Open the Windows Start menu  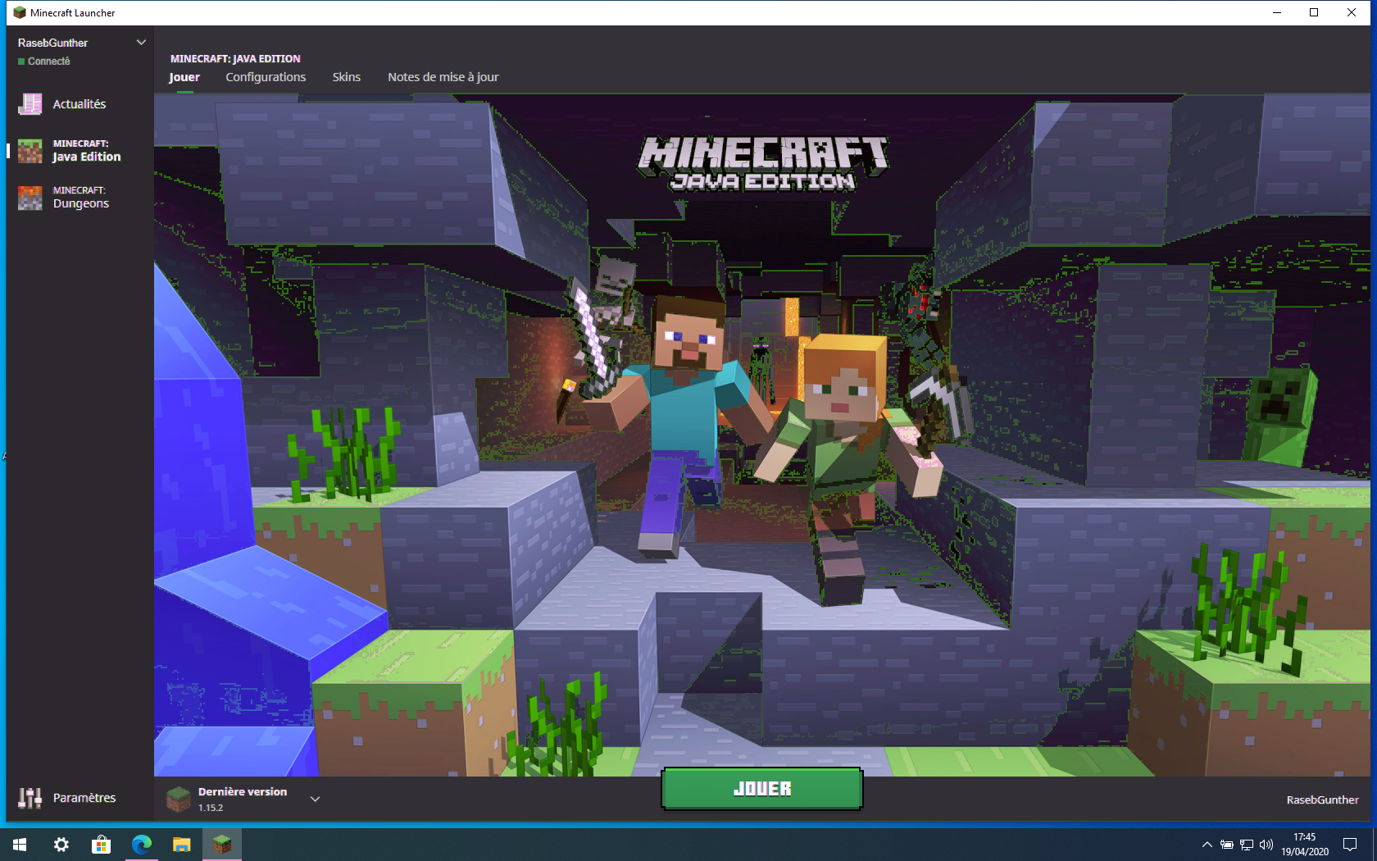click(x=20, y=845)
